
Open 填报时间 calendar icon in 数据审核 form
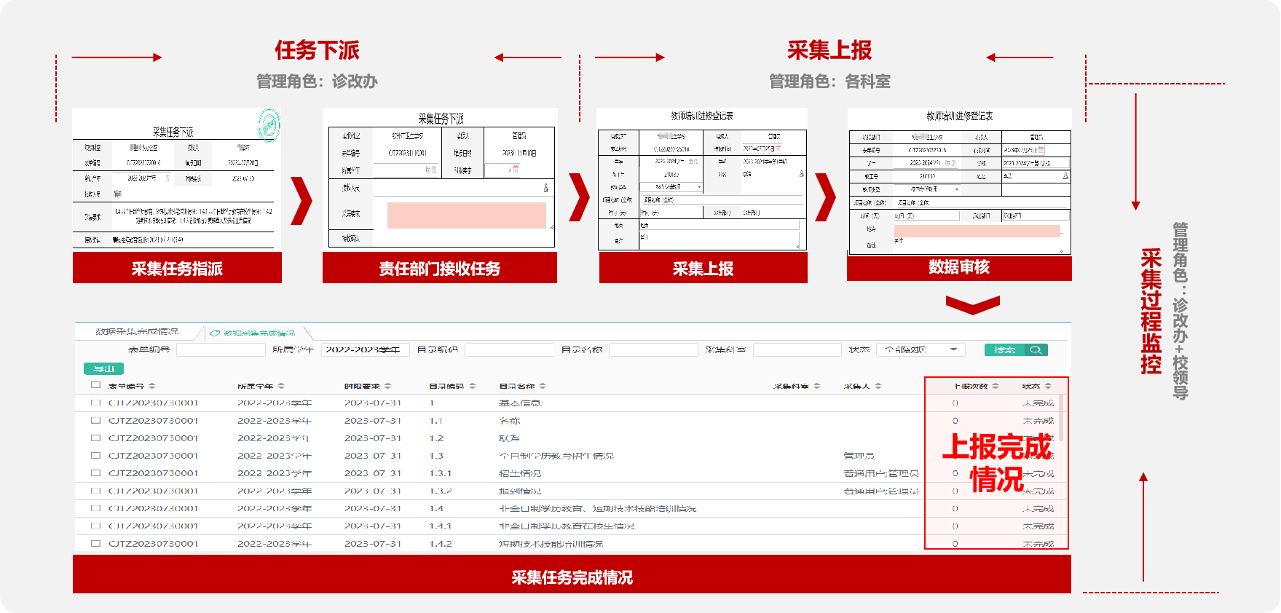1041,150
